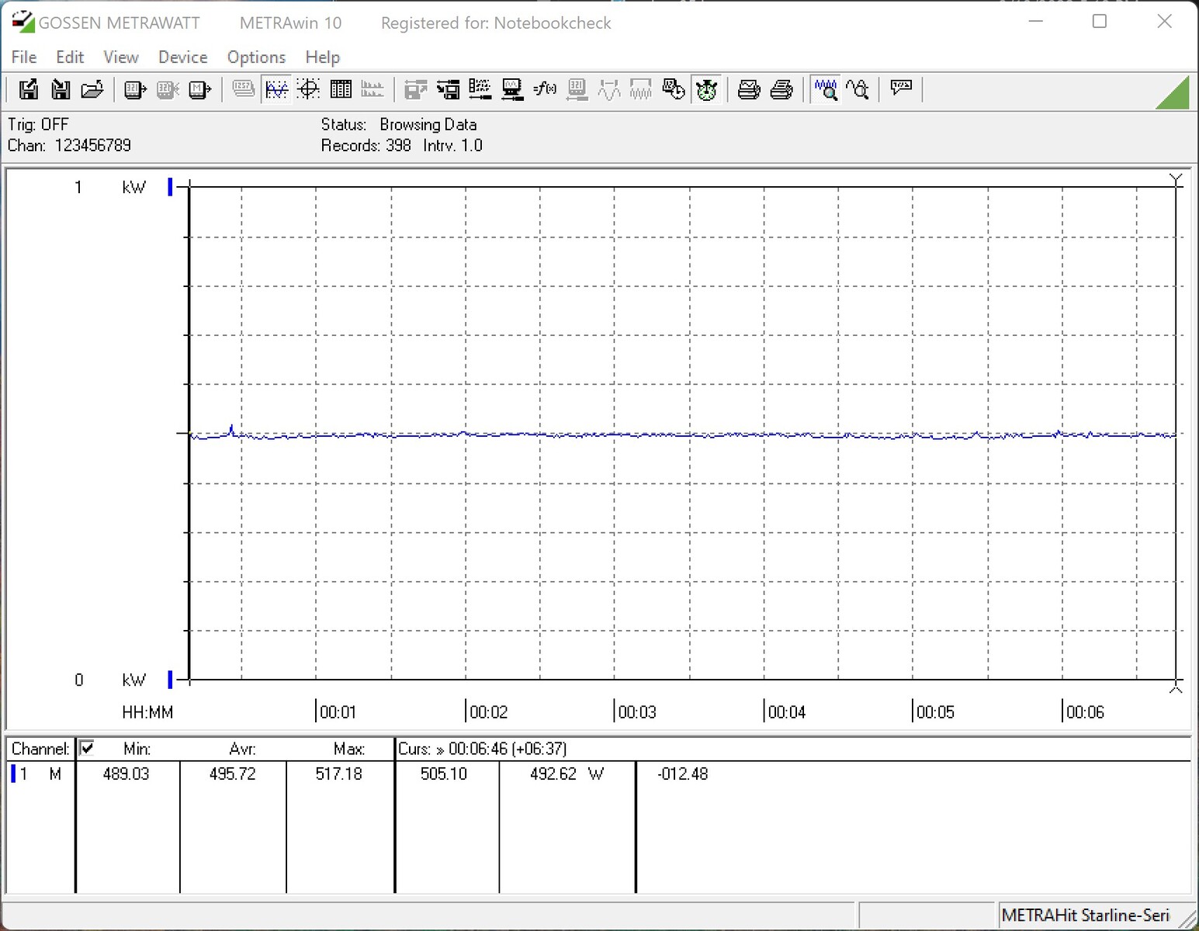Click the first printer icon with chart
Screen dimensions: 1199x931
tap(749, 90)
